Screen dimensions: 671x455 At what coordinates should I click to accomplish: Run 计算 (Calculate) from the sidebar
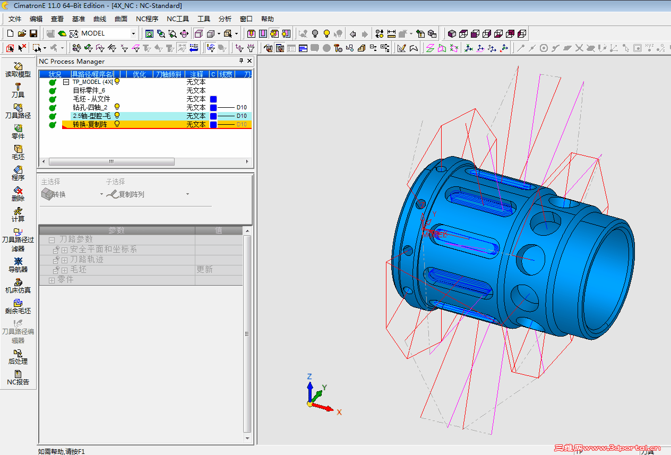point(18,214)
